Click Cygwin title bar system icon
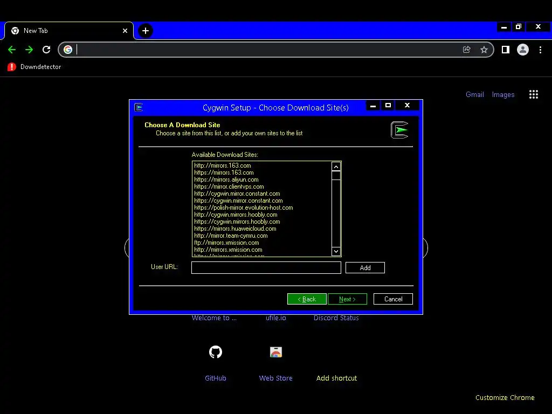This screenshot has height=414, width=552. click(x=139, y=107)
